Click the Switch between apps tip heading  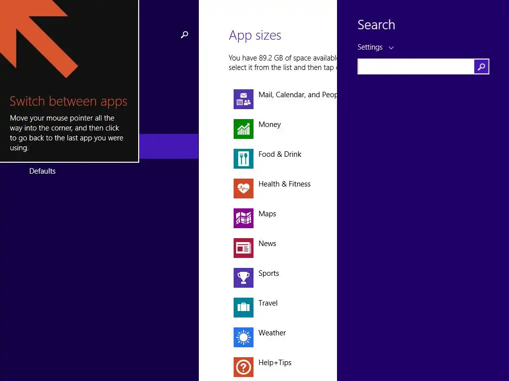(x=69, y=101)
